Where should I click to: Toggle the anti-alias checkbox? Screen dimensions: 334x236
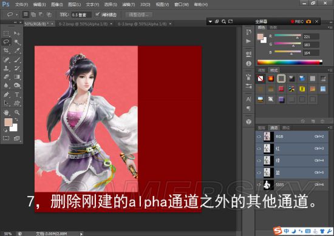(x=97, y=15)
